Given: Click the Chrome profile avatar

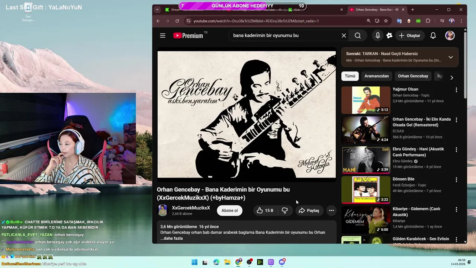Looking at the screenshot, I should [451, 21].
